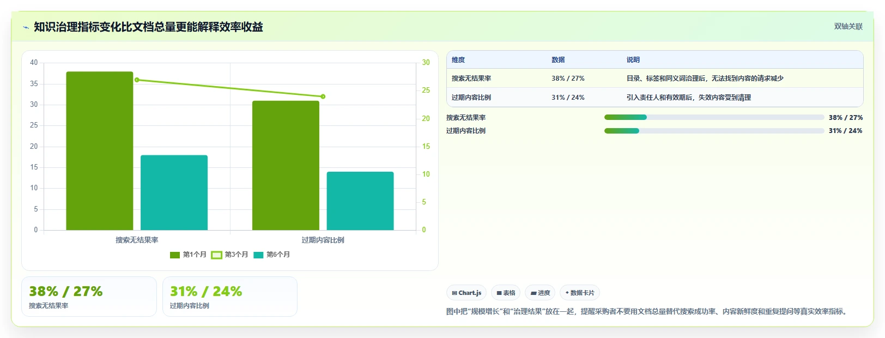Click the 第1个月 bar for 搜索无结果率
This screenshot has height=338, width=885.
[100, 151]
